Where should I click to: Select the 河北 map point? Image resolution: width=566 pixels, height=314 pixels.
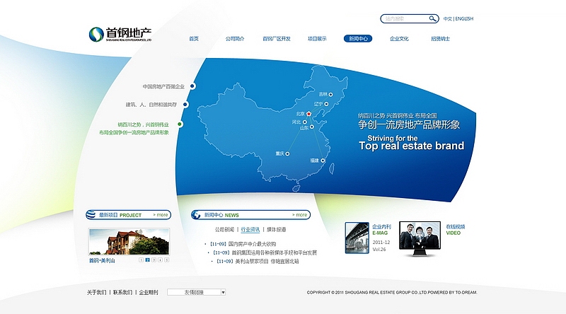pos(305,122)
